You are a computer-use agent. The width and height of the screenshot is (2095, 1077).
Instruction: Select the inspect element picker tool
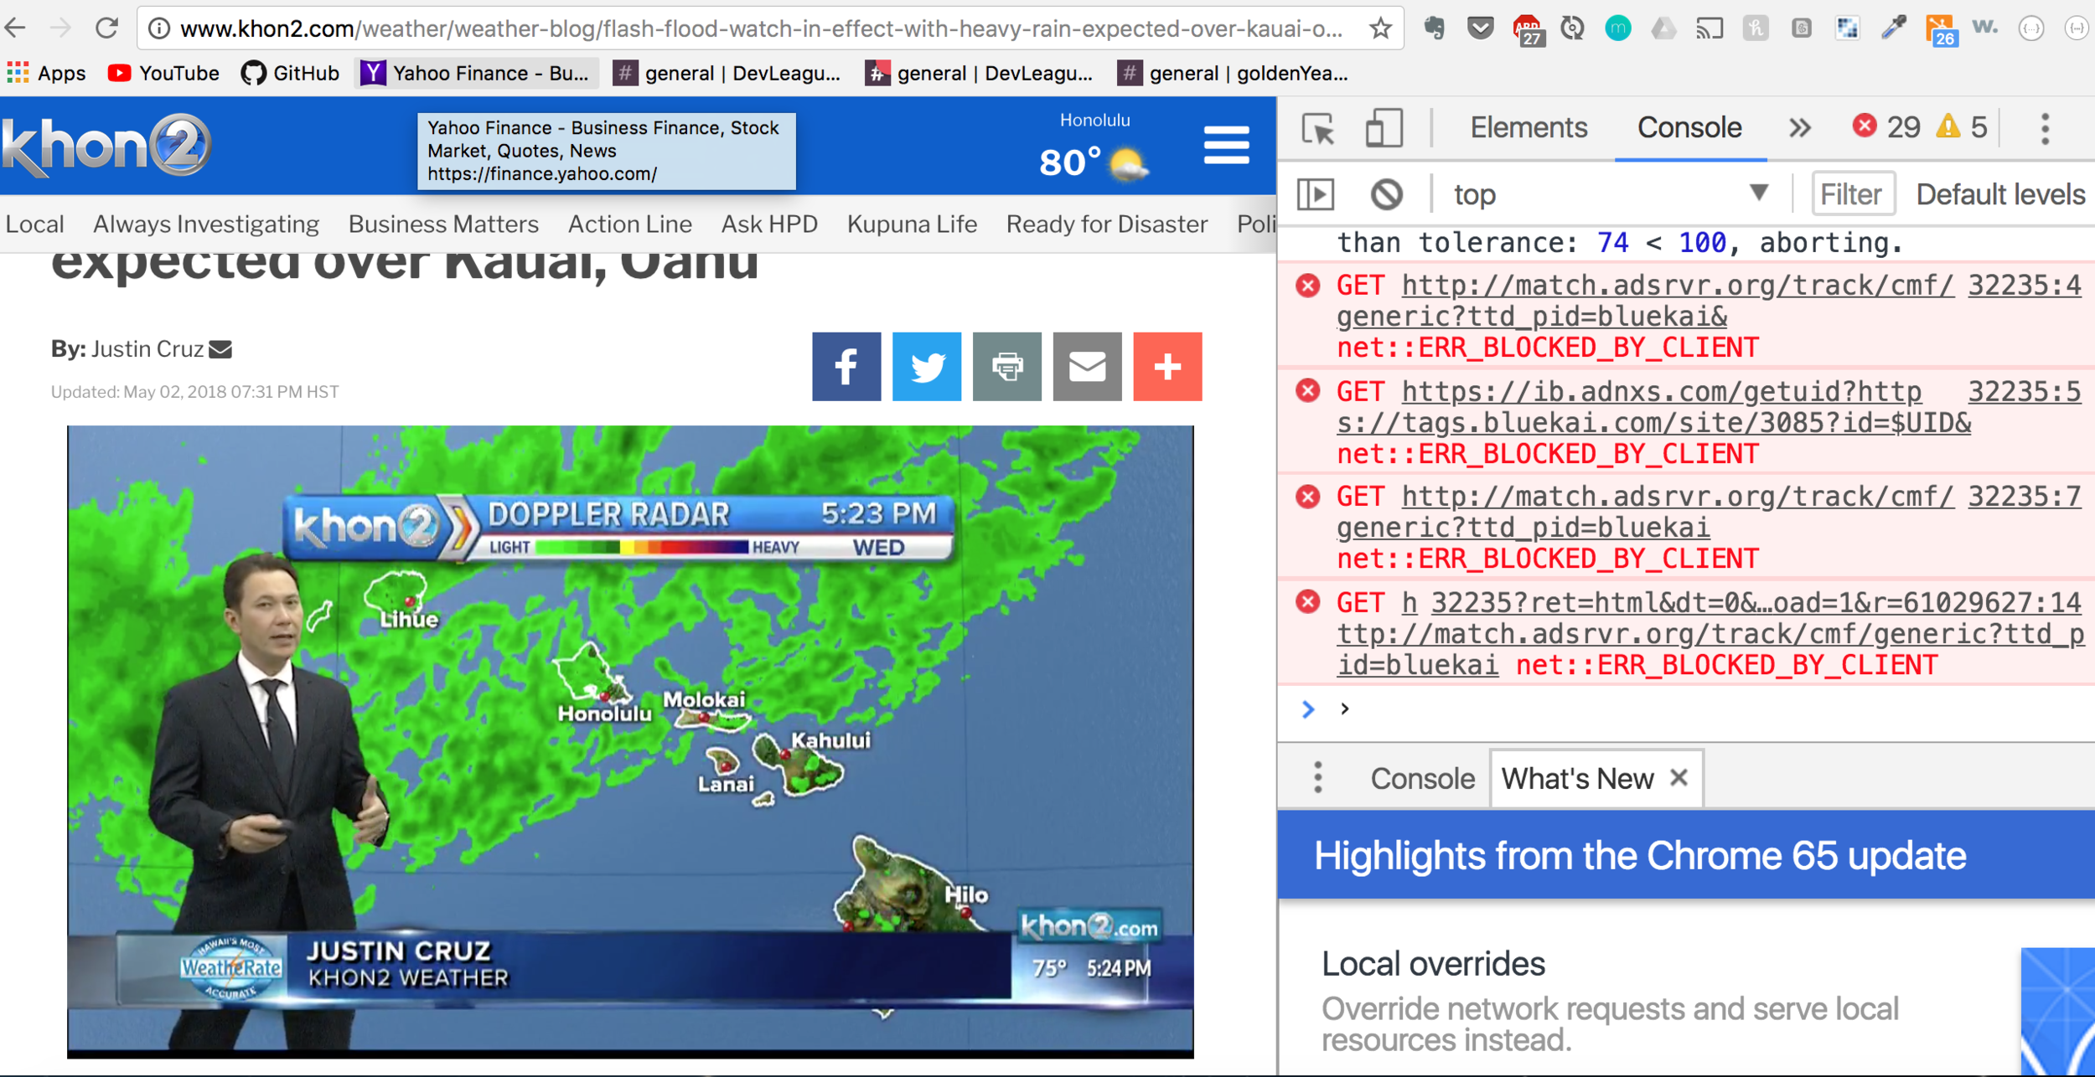pos(1318,129)
